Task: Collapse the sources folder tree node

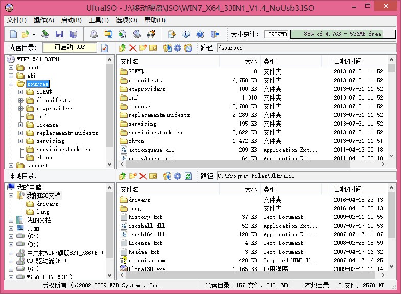Action: 12,84
